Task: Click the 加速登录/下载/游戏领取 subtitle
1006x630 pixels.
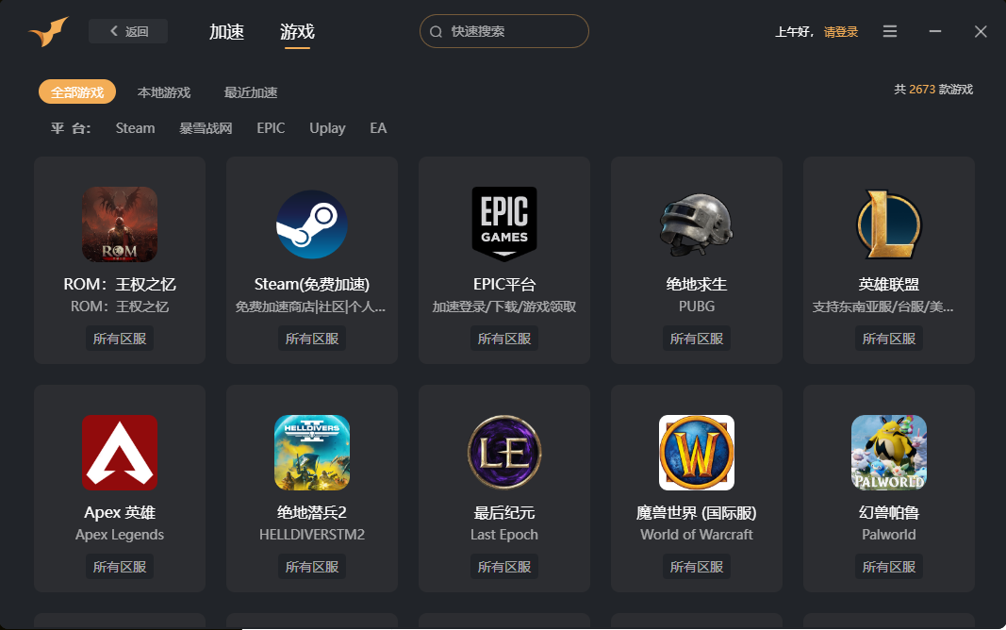Action: pyautogui.click(x=504, y=307)
